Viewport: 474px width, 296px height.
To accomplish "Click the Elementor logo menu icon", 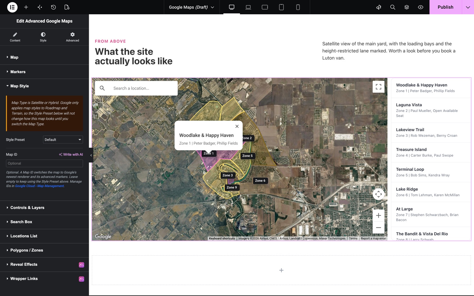I will click(12, 7).
